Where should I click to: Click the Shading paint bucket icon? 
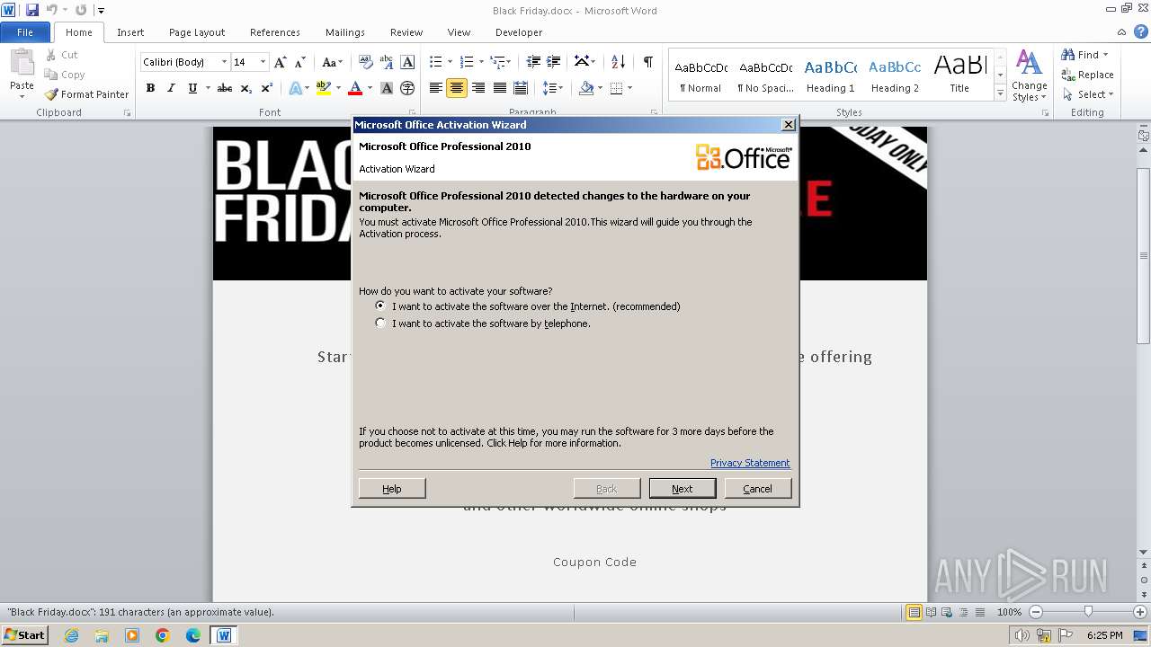[586, 88]
